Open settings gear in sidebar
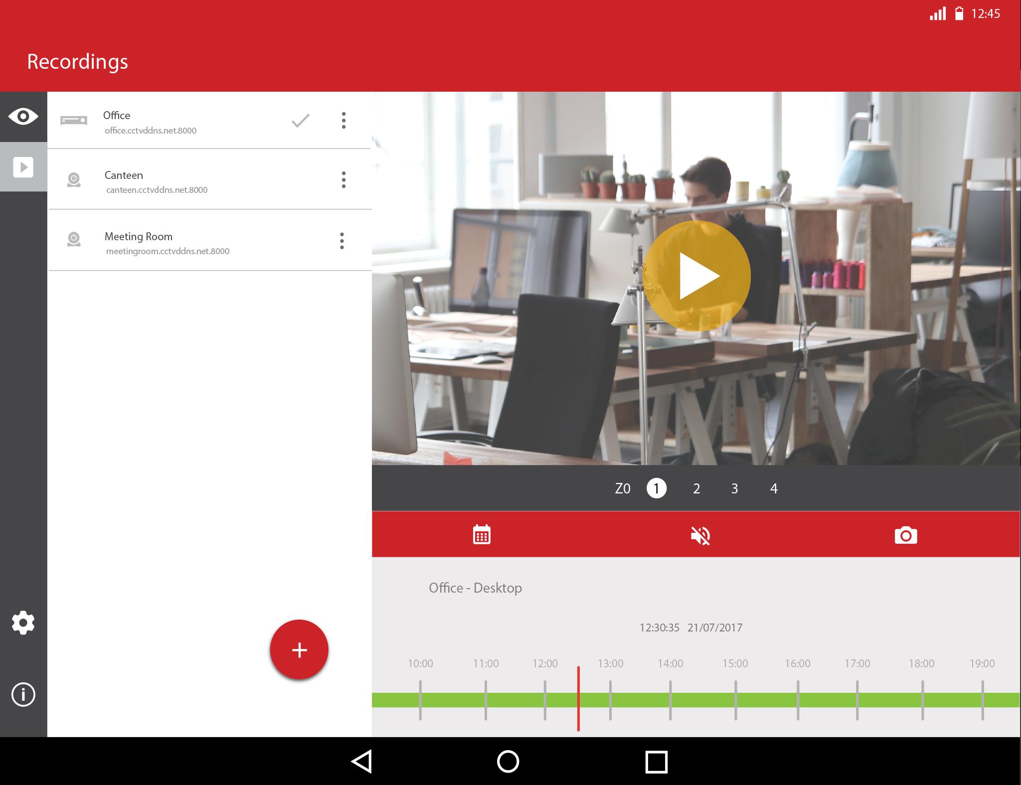This screenshot has width=1021, height=785. click(x=23, y=623)
